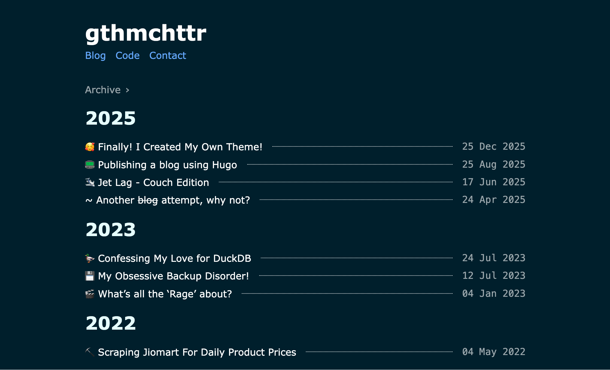Open "Scraping Jiomart For Daily Product Prices"
Viewport: 610px width, 370px height.
pyautogui.click(x=197, y=352)
